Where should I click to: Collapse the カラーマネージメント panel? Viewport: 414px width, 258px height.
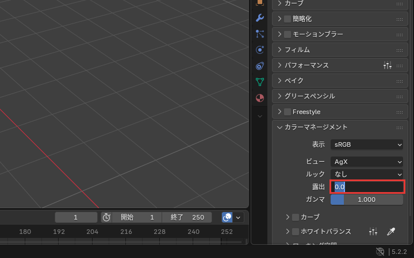click(279, 127)
